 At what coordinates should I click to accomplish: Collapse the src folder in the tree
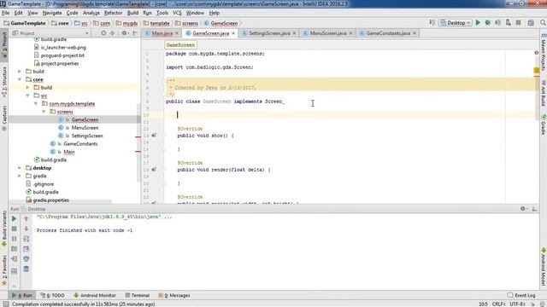click(x=27, y=96)
